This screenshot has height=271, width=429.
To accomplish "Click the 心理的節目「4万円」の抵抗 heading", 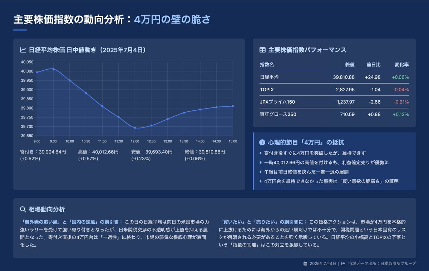I will tap(306, 142).
